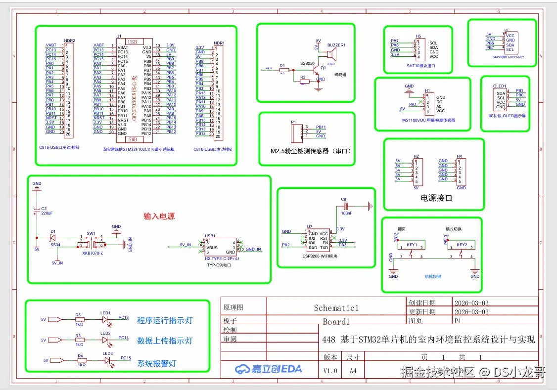Select resistor R2 below the transistor base
The width and height of the screenshot is (557, 390).
(x=304, y=82)
